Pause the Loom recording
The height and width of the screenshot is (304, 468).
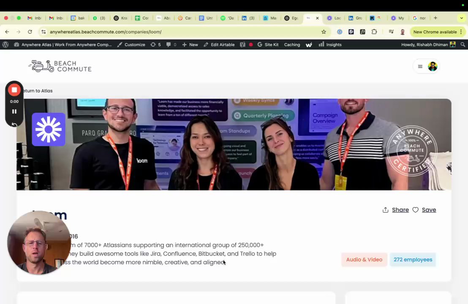pyautogui.click(x=14, y=111)
